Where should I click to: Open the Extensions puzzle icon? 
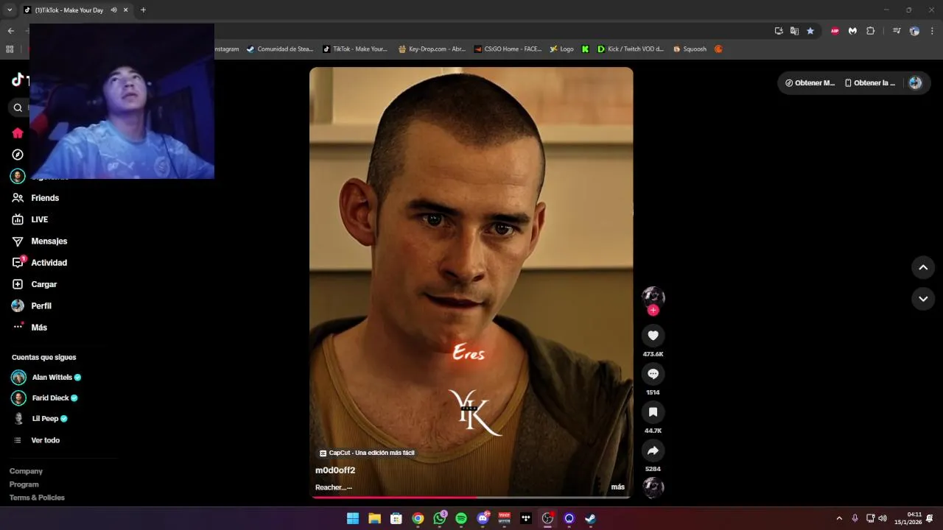870,31
